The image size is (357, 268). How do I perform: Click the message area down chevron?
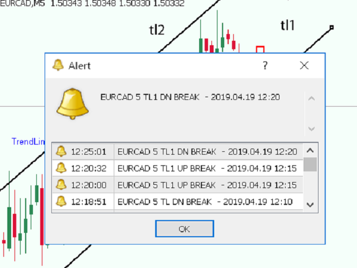pyautogui.click(x=311, y=129)
